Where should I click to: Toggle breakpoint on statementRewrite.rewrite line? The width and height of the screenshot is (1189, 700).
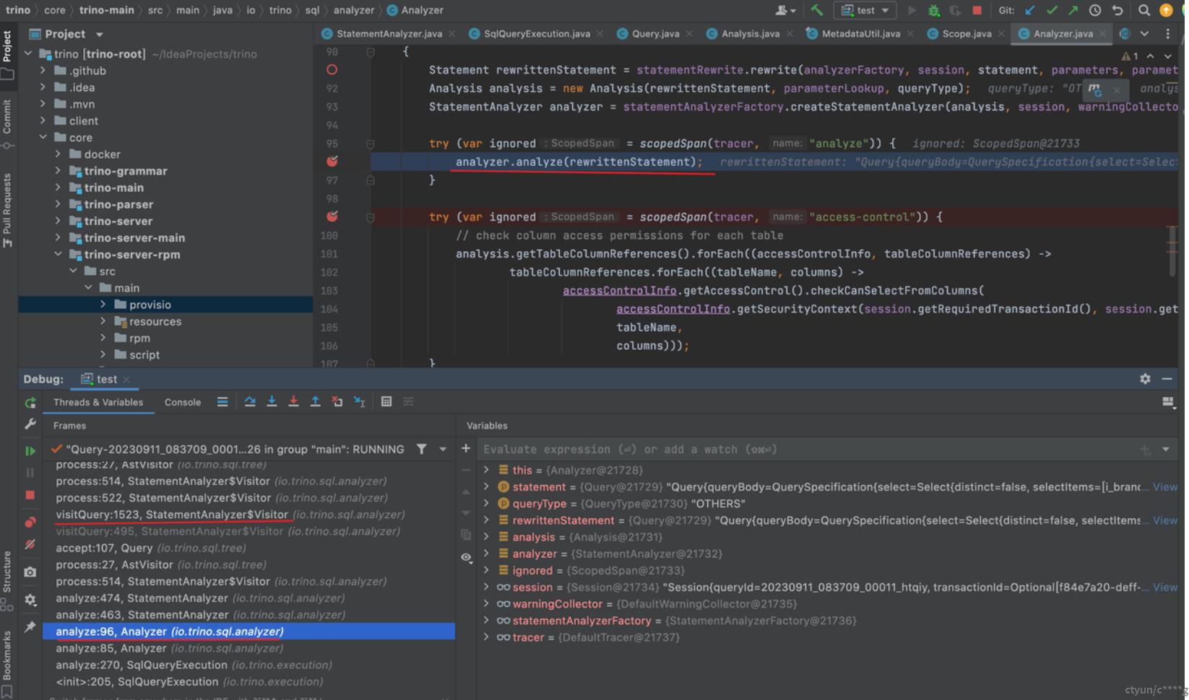pyautogui.click(x=332, y=69)
